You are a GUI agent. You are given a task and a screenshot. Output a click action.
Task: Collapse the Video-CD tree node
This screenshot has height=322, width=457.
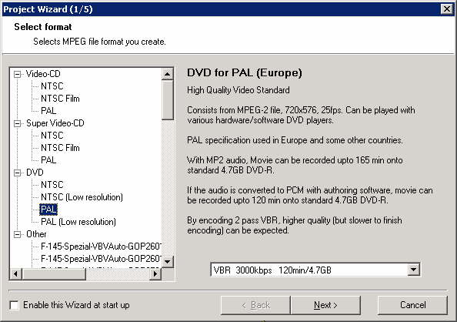click(18, 75)
